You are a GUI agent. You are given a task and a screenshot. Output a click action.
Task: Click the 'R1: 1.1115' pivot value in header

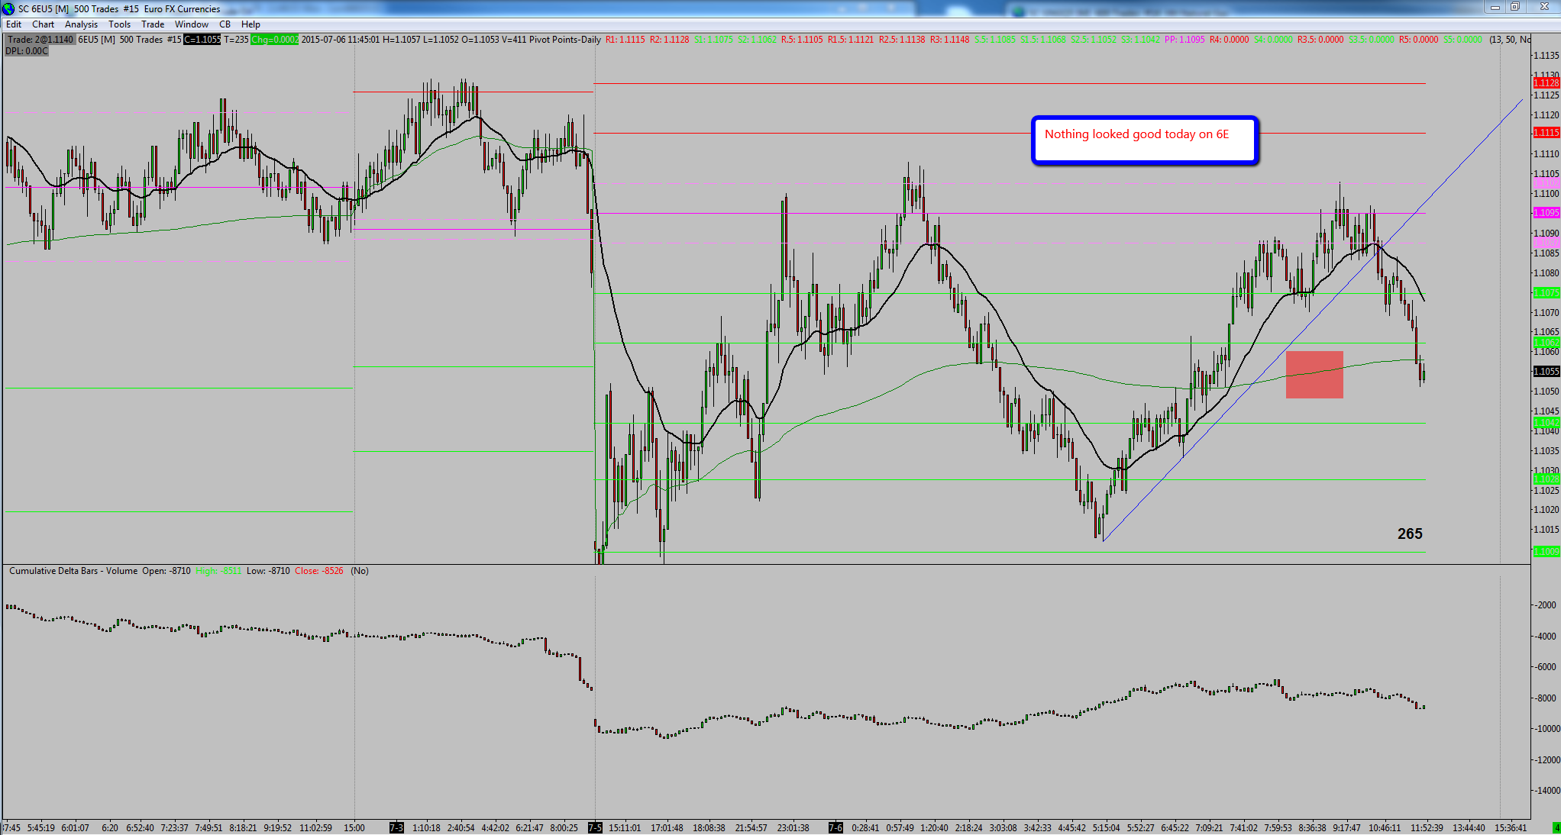(x=625, y=40)
